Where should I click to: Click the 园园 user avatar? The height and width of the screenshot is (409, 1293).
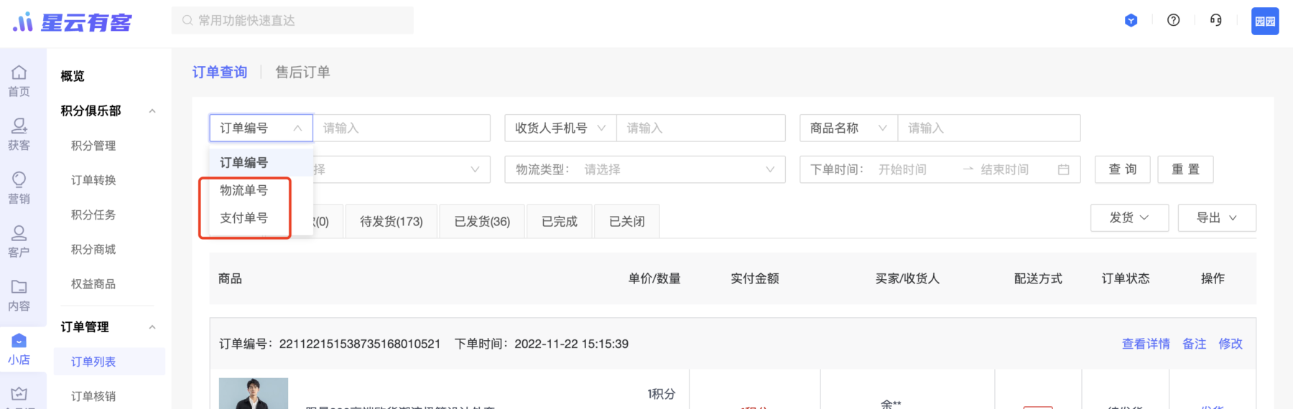[x=1265, y=21]
